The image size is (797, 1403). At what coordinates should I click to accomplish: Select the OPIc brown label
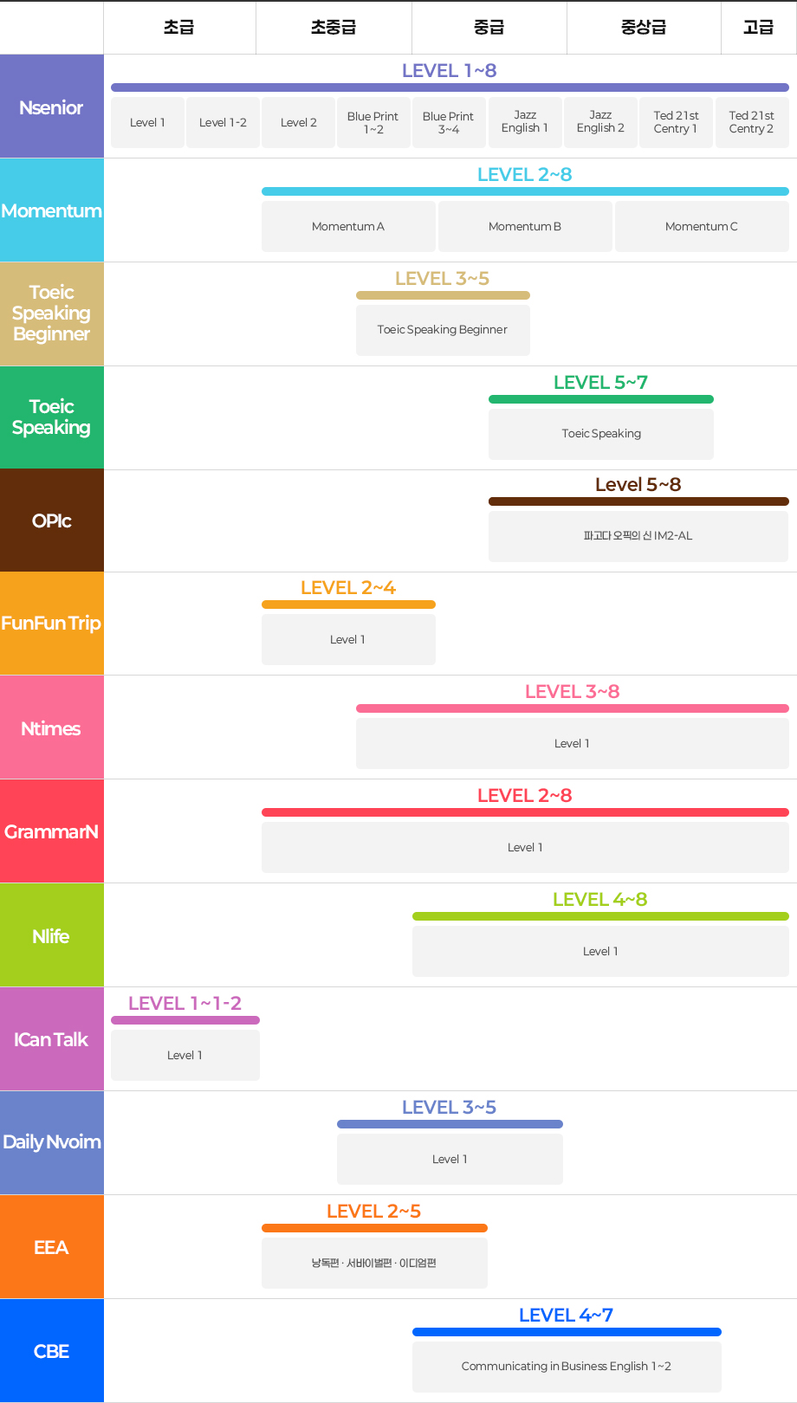click(x=52, y=520)
